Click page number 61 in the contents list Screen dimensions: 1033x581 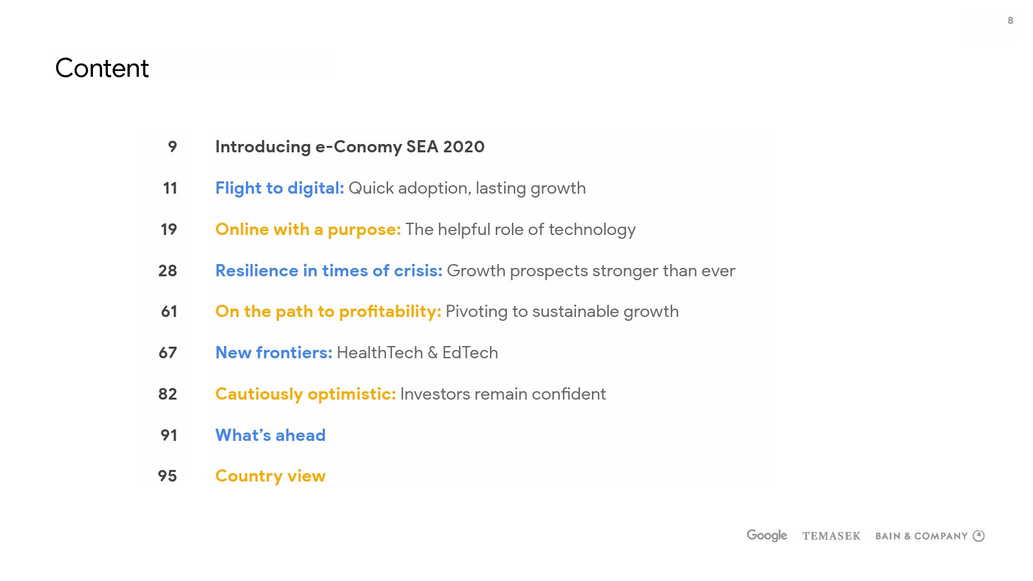[169, 311]
